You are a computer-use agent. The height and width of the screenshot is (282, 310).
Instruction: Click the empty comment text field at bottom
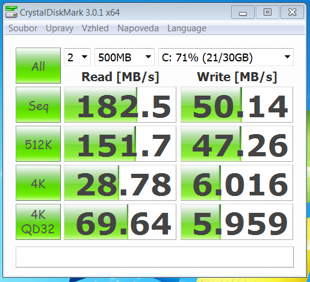coord(155,257)
